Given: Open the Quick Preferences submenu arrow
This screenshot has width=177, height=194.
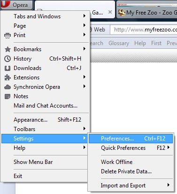Looking at the screenshot, I should 169,147.
